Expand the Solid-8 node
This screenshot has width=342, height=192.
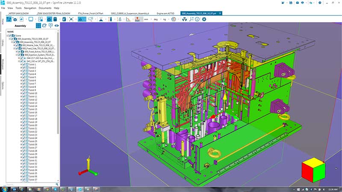21,87
